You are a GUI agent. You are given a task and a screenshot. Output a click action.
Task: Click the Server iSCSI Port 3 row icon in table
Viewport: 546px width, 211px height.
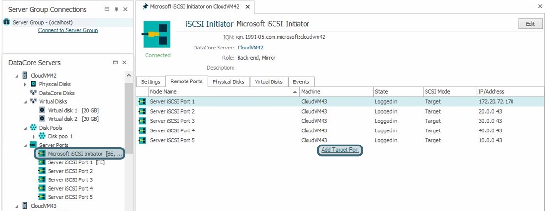pyautogui.click(x=142, y=121)
